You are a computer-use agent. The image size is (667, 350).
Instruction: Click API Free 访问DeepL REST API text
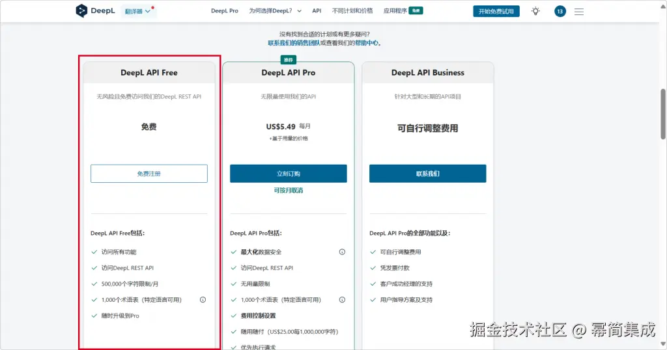click(127, 268)
